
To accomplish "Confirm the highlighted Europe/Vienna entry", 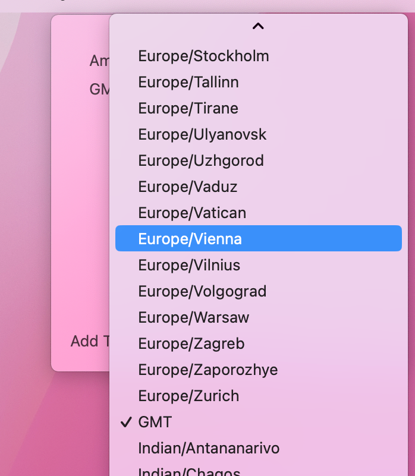I will coord(190,239).
